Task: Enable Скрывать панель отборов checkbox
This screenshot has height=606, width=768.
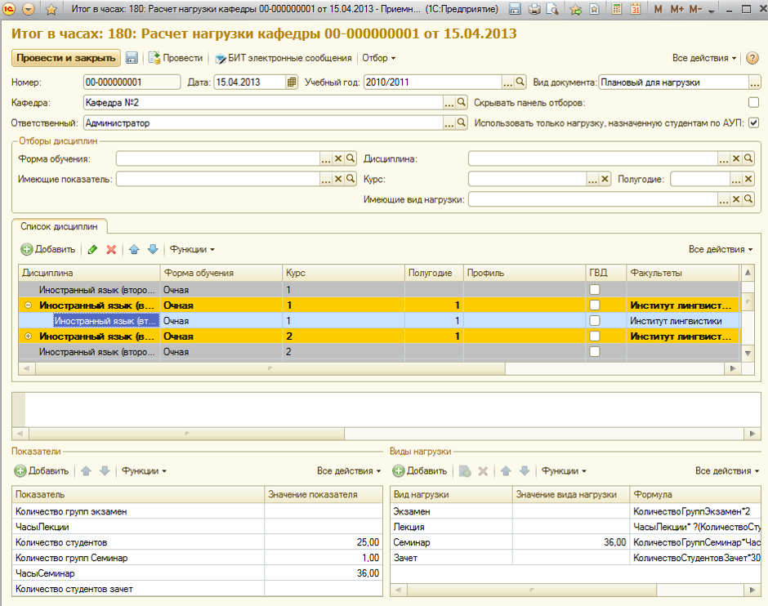Action: (x=753, y=103)
